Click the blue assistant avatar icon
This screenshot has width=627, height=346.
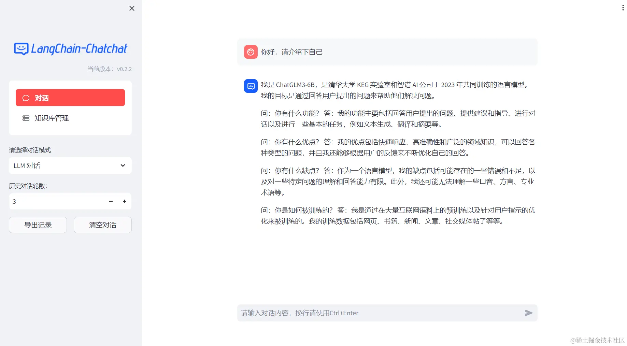click(x=251, y=86)
